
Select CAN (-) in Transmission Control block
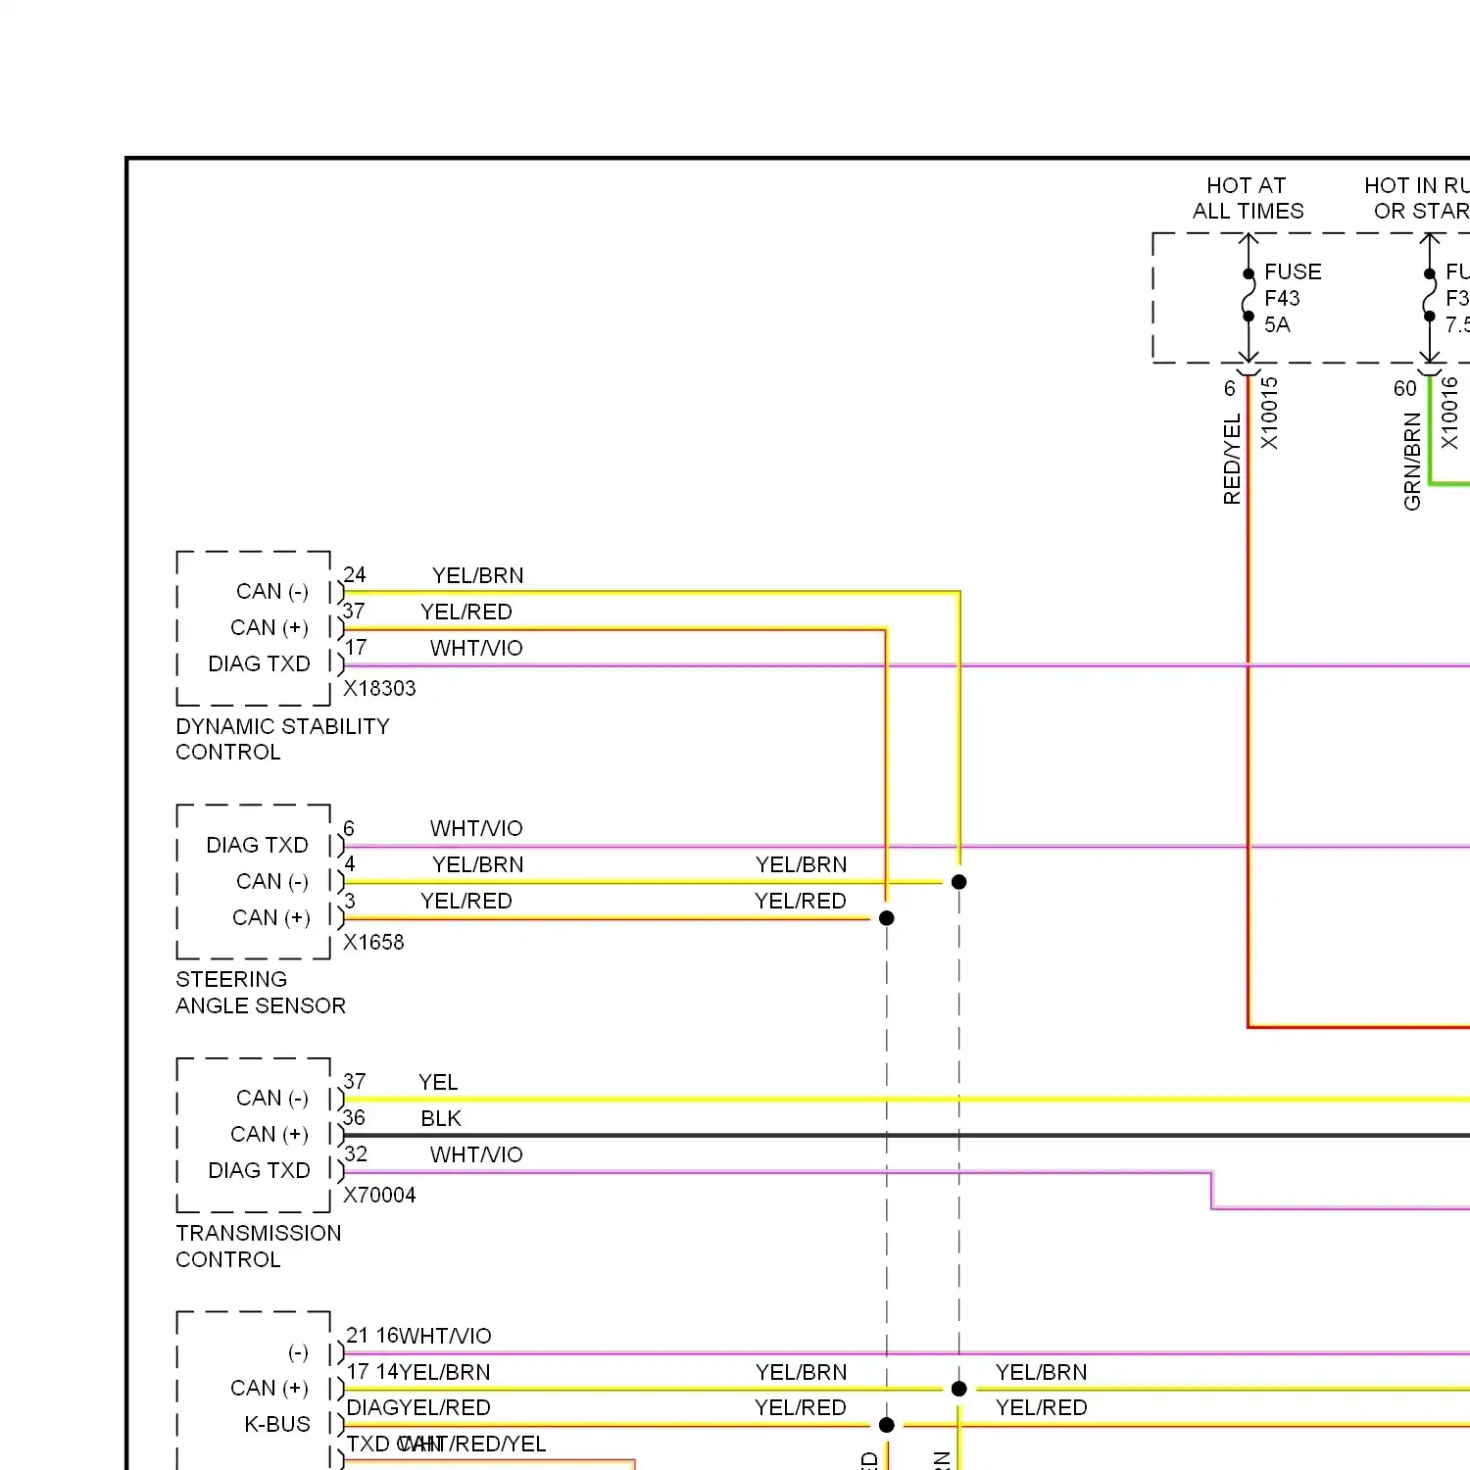click(x=272, y=1098)
